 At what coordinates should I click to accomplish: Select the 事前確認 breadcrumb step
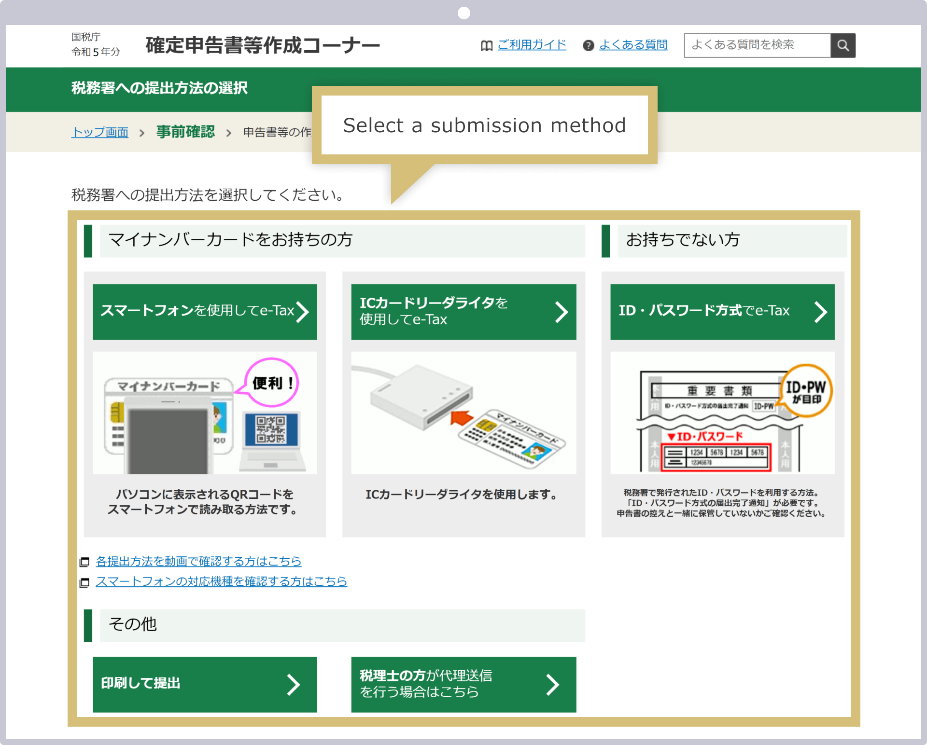[185, 132]
